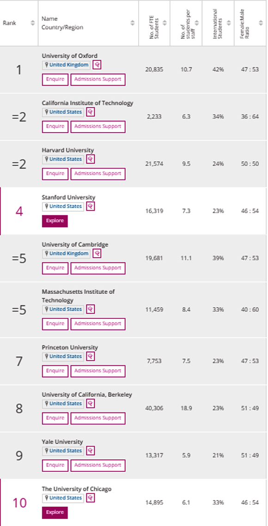Click the icon next to MIT's United States tag
The height and width of the screenshot is (526, 268).
click(91, 309)
